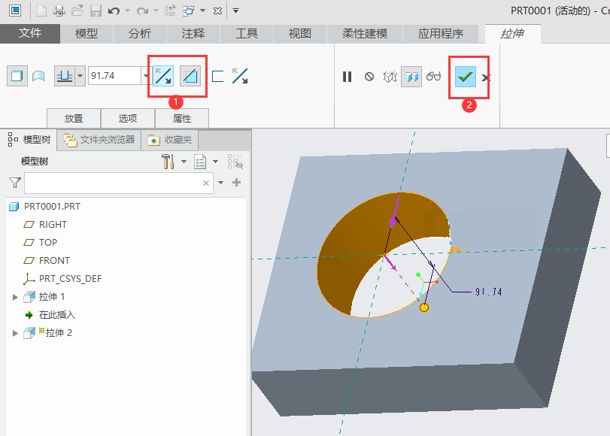Pause the extrude tool

347,77
